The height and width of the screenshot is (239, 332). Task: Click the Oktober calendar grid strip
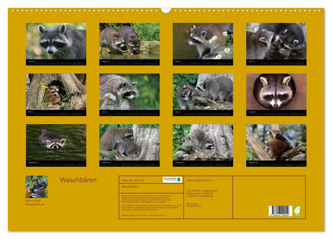click(x=128, y=164)
